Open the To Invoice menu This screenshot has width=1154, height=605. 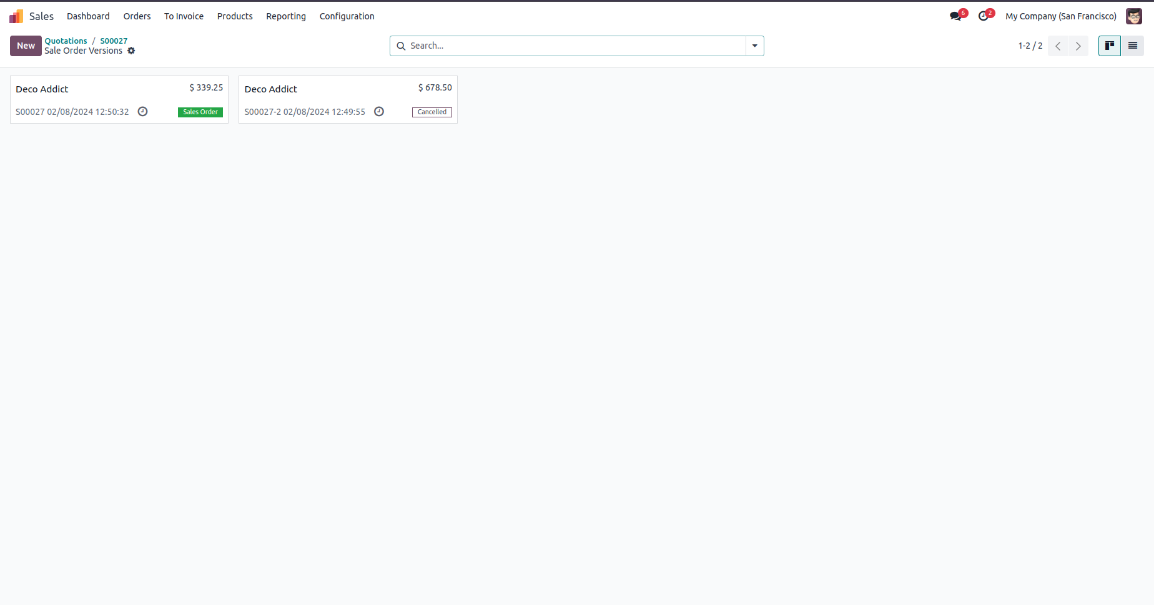(x=184, y=16)
